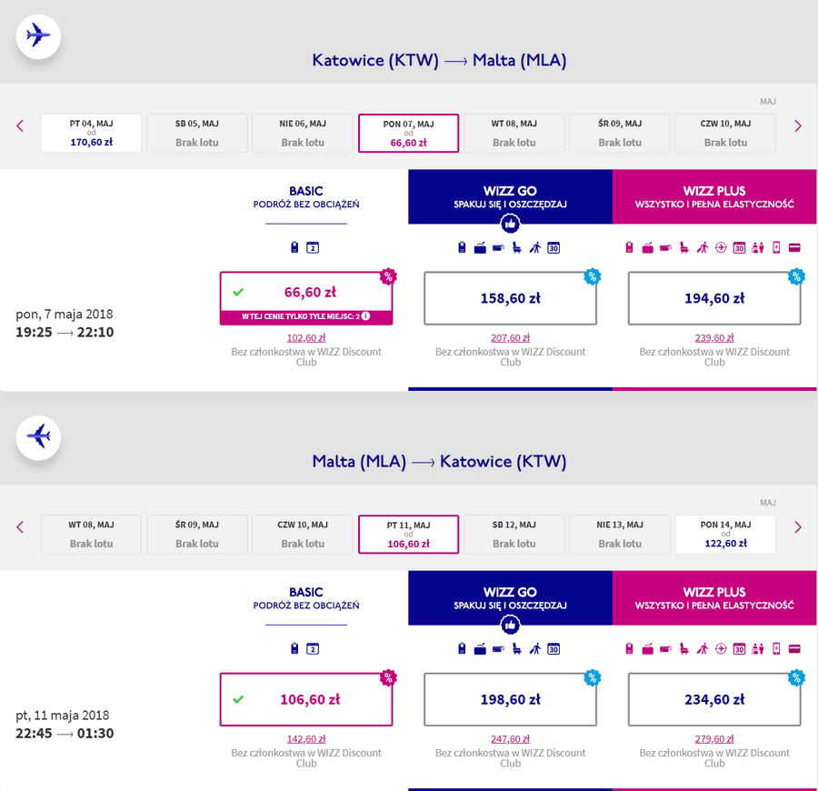Click outbound non-member price 239,60 zł link

point(714,338)
